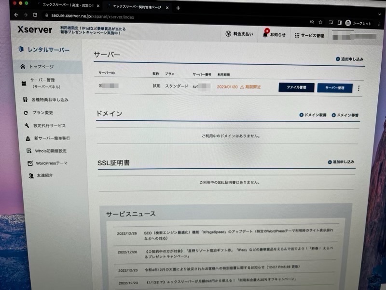
Task: Open a new tab with the plus button
Action: (x=178, y=8)
